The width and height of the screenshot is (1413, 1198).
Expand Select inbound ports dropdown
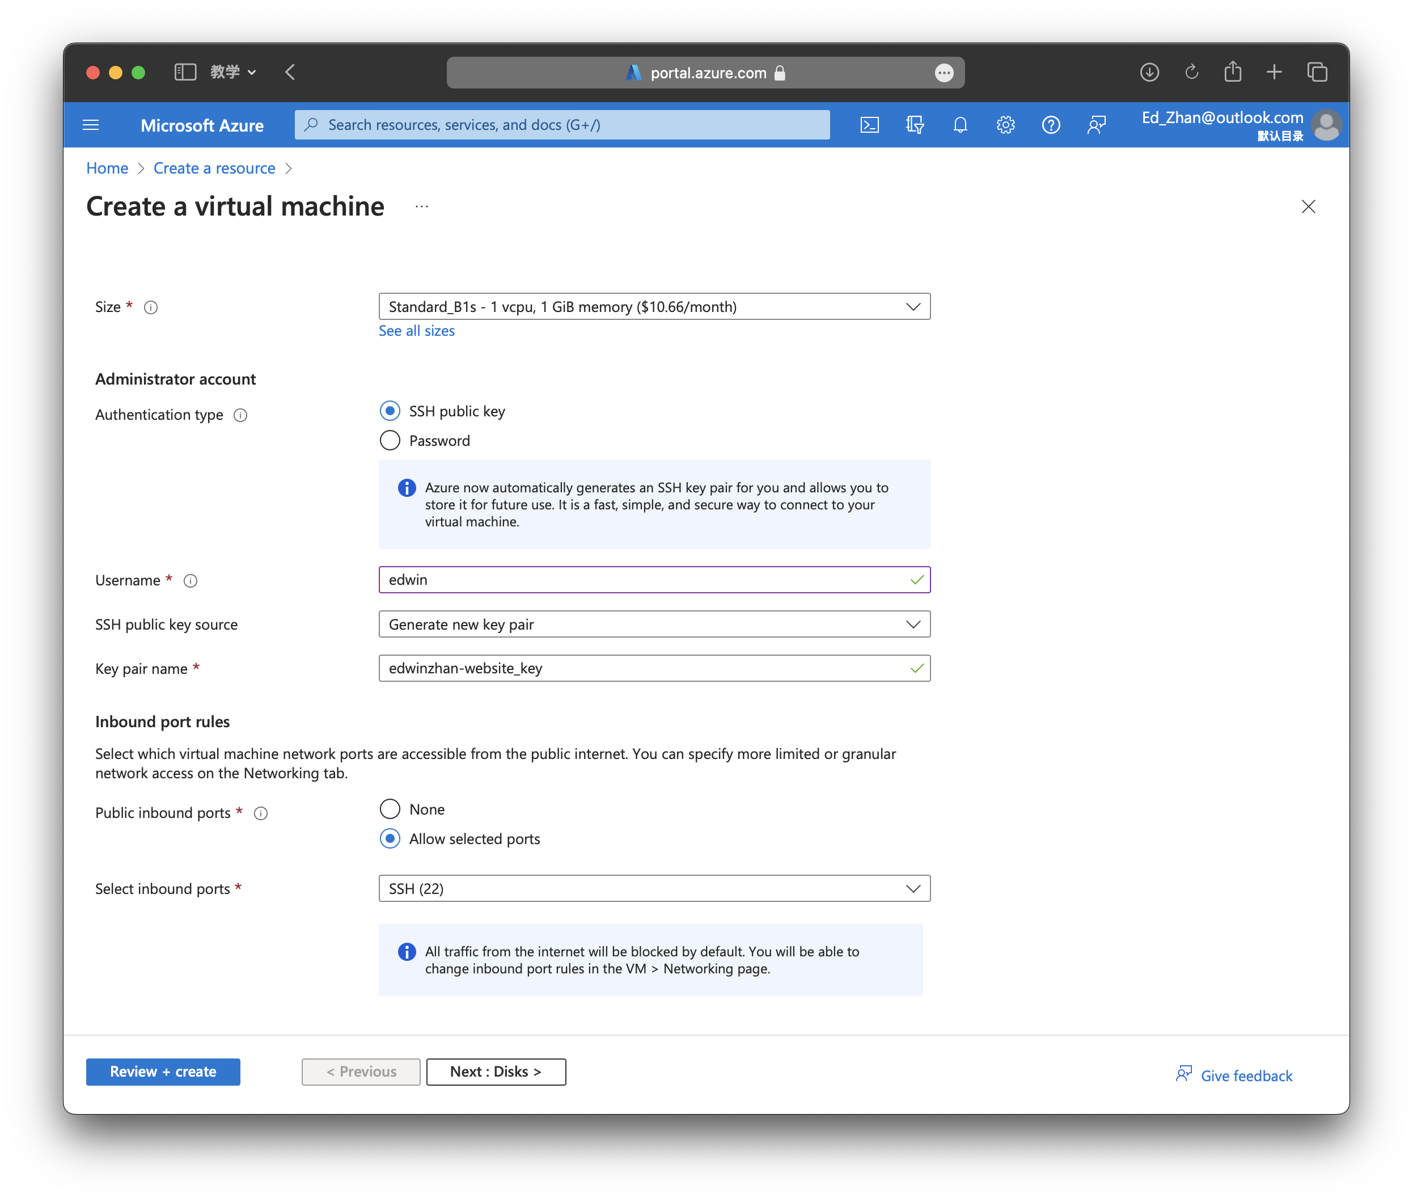pos(654,888)
